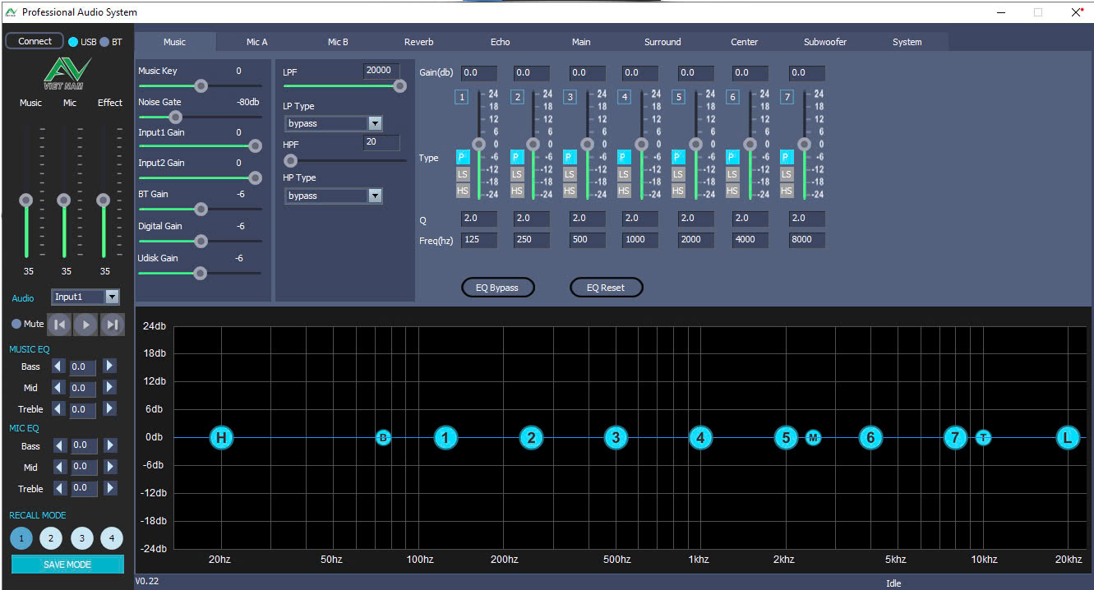Toggle the Mute option
Viewport: 1094px width, 590px height.
tap(16, 324)
